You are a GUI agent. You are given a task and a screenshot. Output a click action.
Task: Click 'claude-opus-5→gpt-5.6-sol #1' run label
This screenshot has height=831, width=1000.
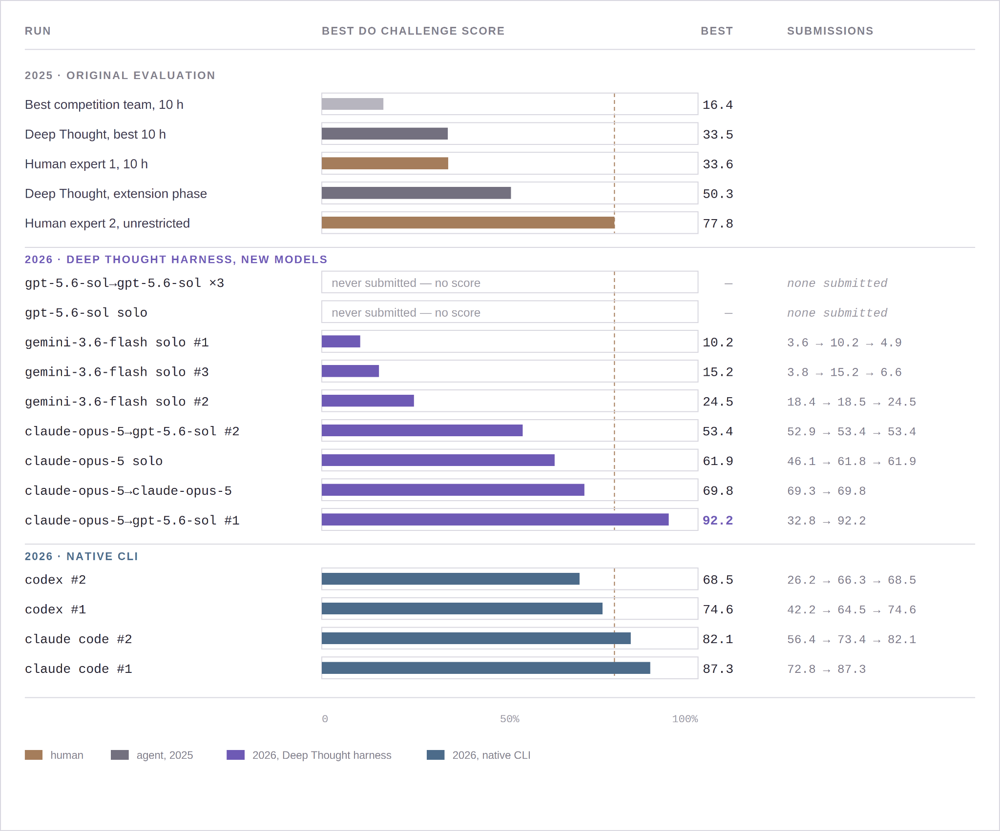pos(132,521)
